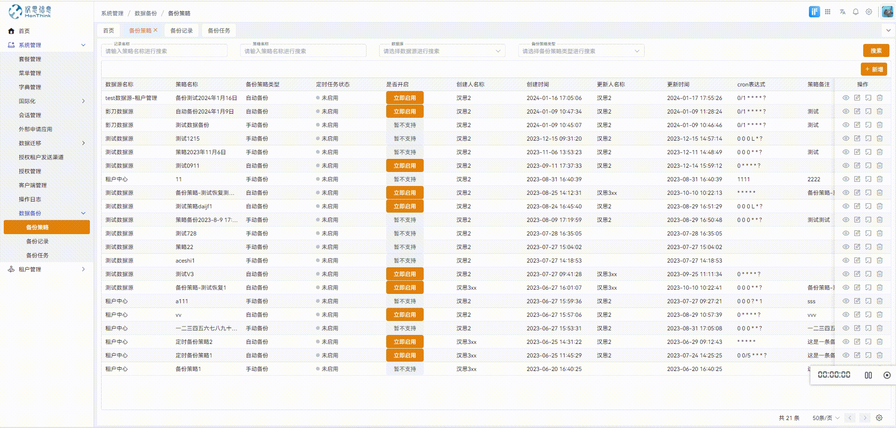This screenshot has height=428, width=896.
Task: View details via eye icon for aceshi1
Action: 845,260
